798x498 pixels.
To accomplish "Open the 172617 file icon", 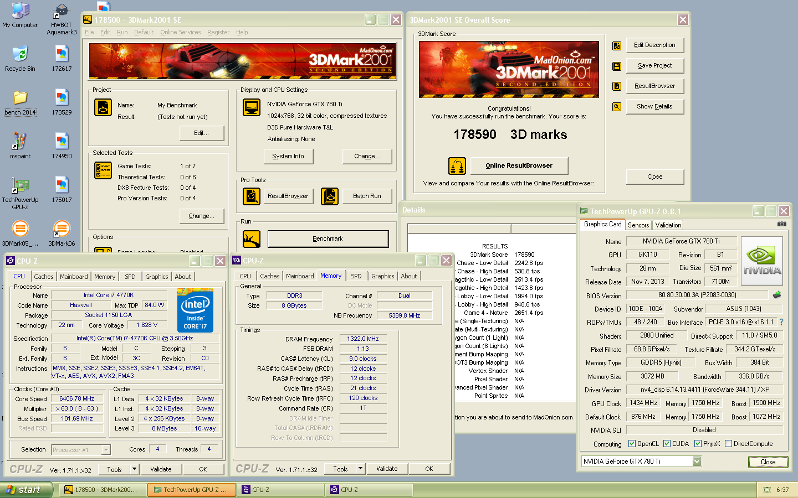I will click(62, 59).
